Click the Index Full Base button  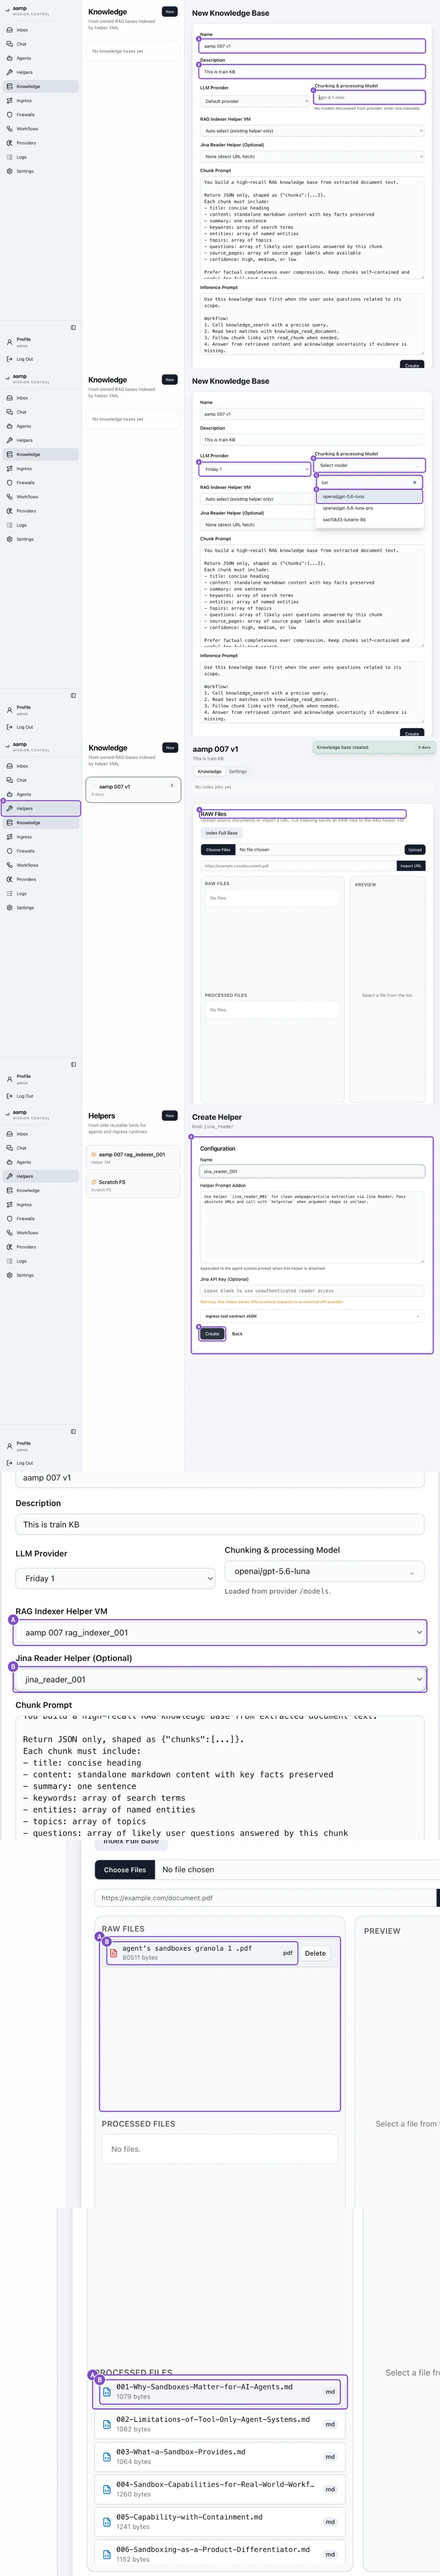point(221,833)
